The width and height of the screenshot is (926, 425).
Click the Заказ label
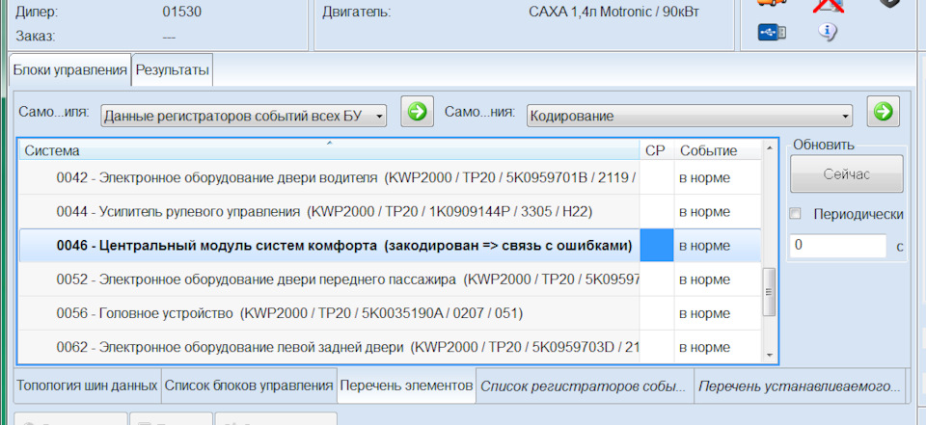pyautogui.click(x=36, y=36)
